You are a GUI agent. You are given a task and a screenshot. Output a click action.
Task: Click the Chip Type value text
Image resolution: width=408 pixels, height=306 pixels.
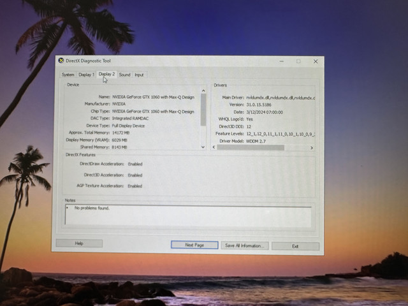tap(153, 112)
